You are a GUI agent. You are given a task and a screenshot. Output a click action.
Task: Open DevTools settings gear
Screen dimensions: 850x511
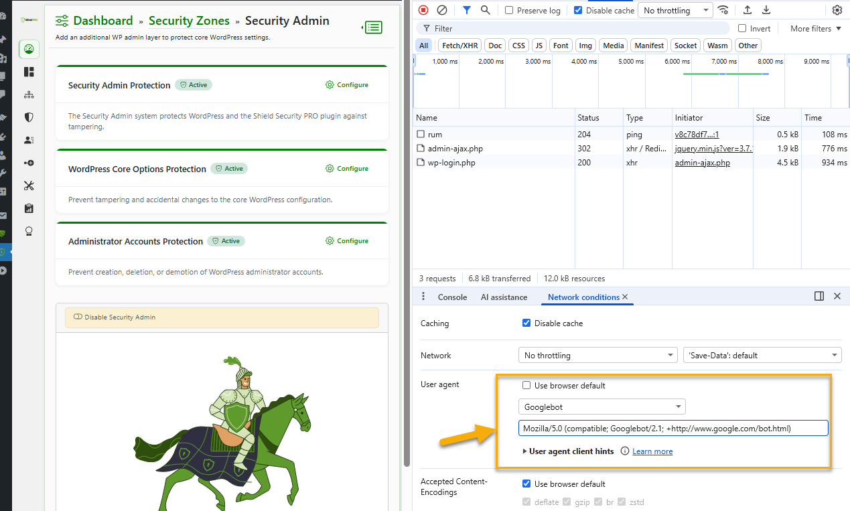tap(837, 10)
